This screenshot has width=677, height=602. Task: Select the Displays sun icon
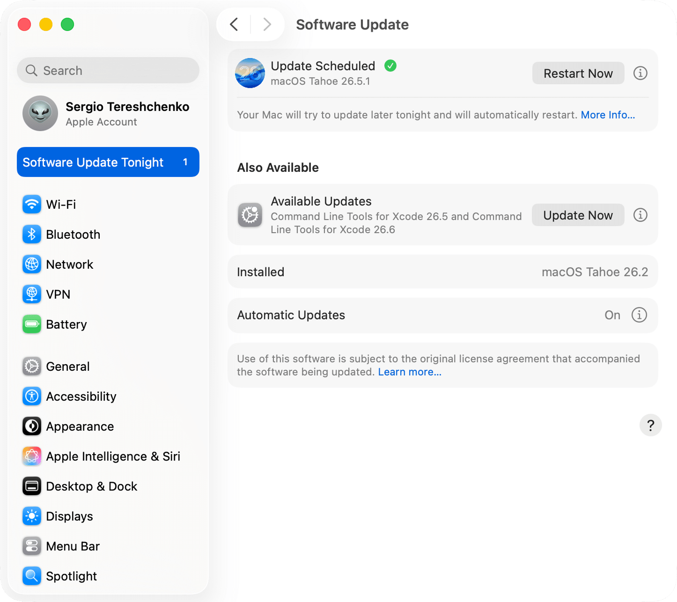[x=32, y=516]
